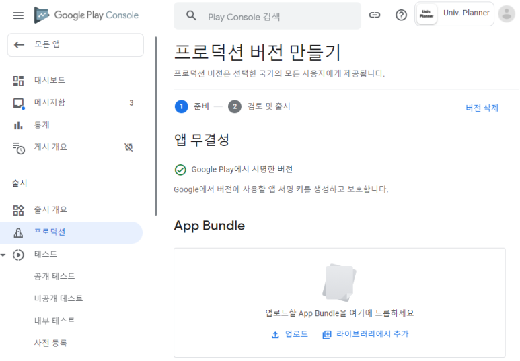Screen dimensions: 520x361
Task: Click the back arrow beside 모든 앱
Action: 20,45
